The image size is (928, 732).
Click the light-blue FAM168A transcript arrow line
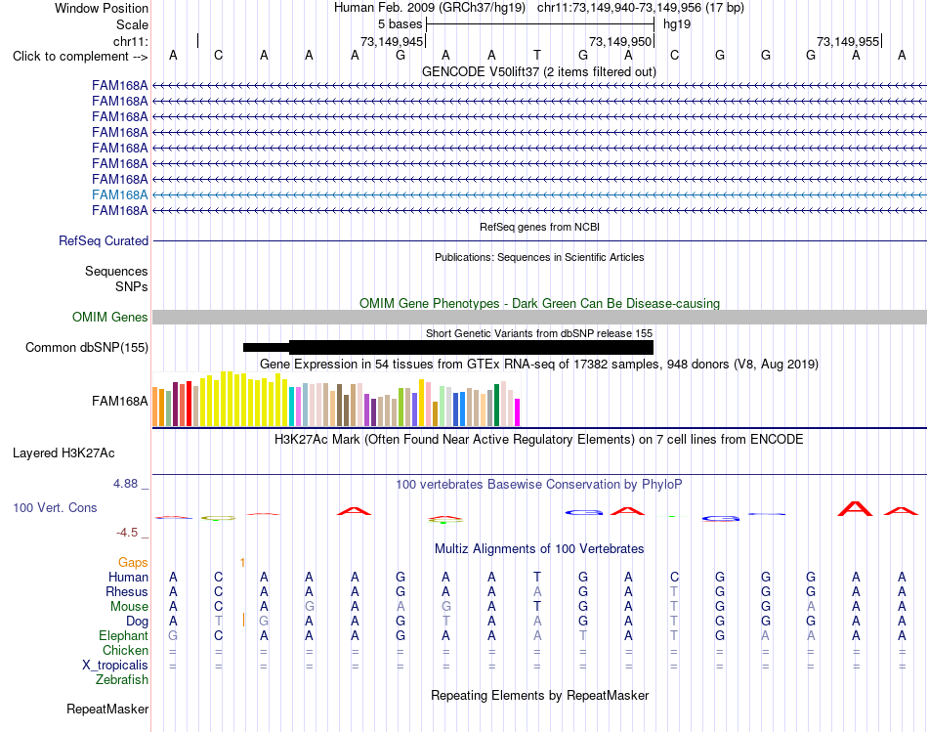coord(539,194)
